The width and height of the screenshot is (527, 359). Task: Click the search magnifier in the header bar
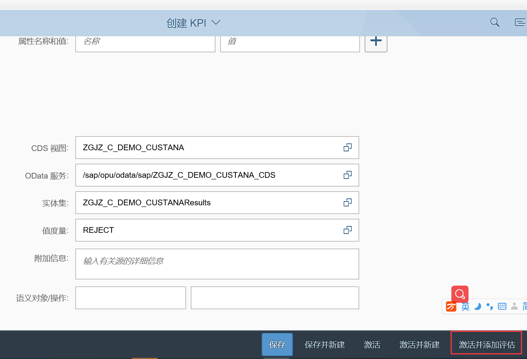coord(495,22)
